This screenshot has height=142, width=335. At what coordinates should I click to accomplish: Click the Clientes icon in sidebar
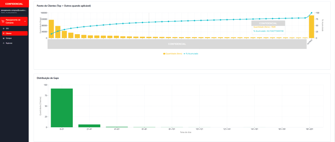click(4, 33)
